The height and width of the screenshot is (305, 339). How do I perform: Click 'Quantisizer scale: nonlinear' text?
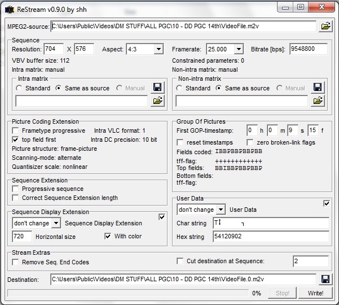point(50,167)
